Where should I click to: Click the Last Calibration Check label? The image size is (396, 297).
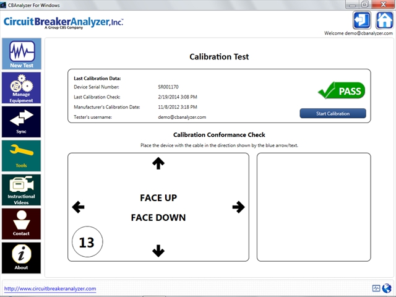coord(97,97)
